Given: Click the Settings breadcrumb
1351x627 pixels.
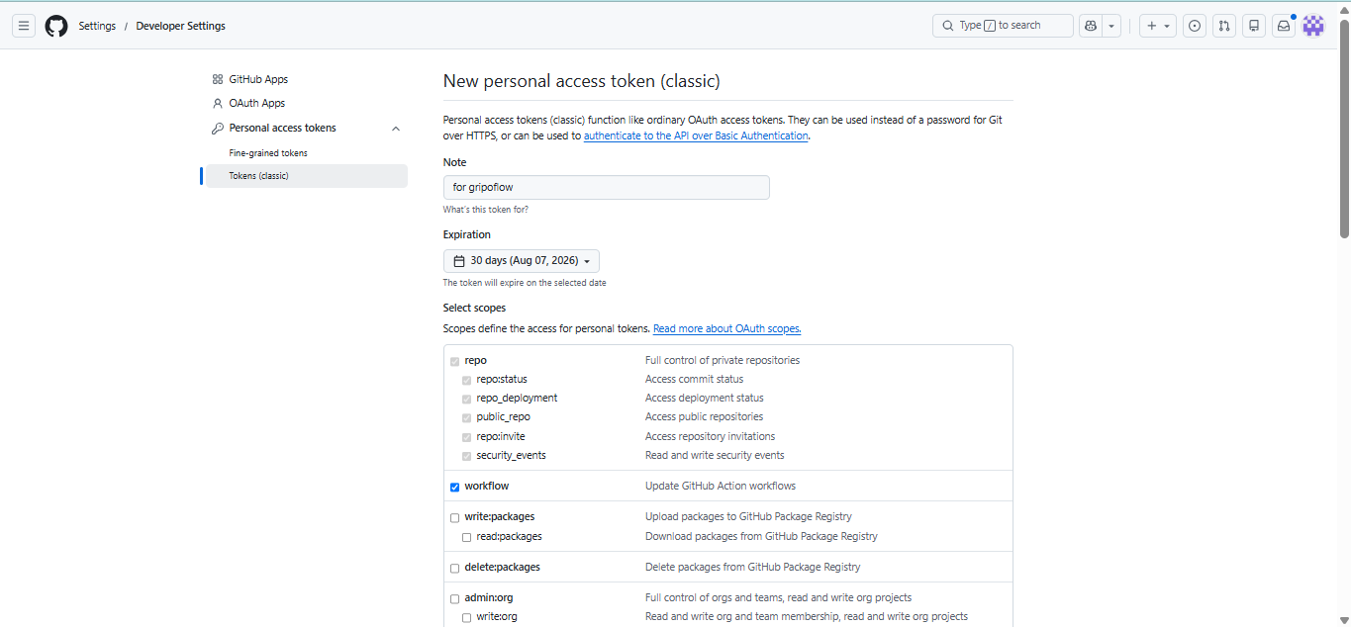Looking at the screenshot, I should [97, 26].
